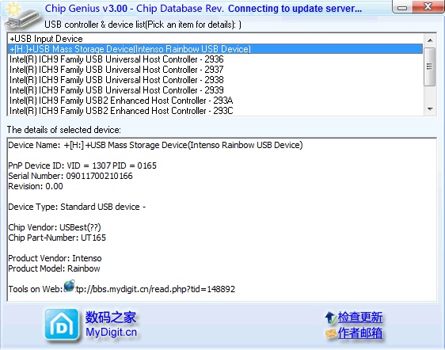Click the author mailbox envelope icon
Viewport: 445px width, 350px height.
click(x=331, y=333)
